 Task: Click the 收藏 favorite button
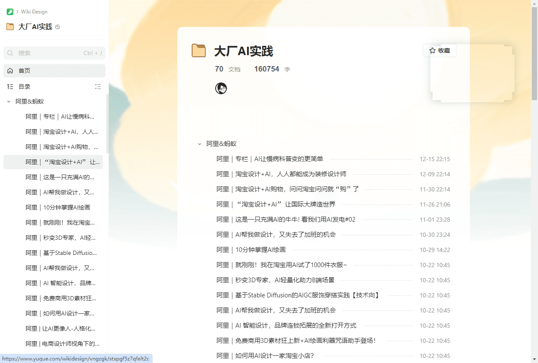(439, 50)
